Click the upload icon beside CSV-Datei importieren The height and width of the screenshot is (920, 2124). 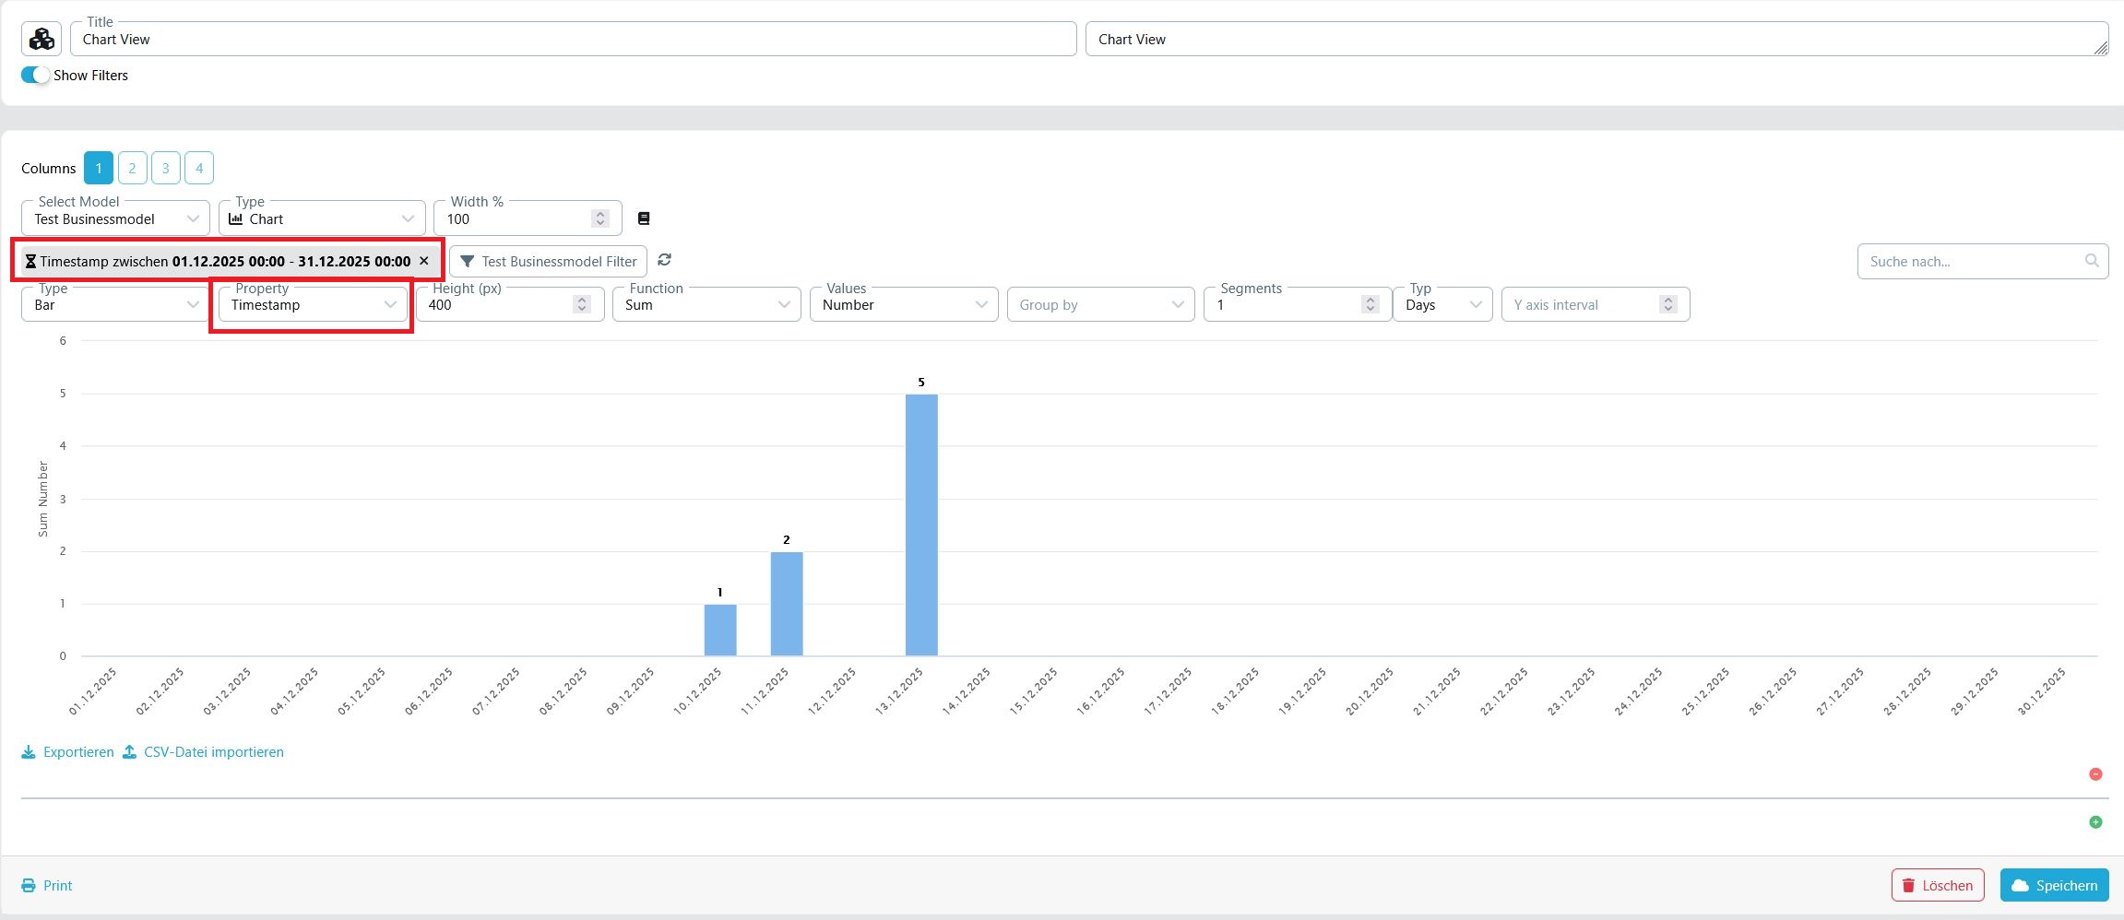[x=131, y=751]
